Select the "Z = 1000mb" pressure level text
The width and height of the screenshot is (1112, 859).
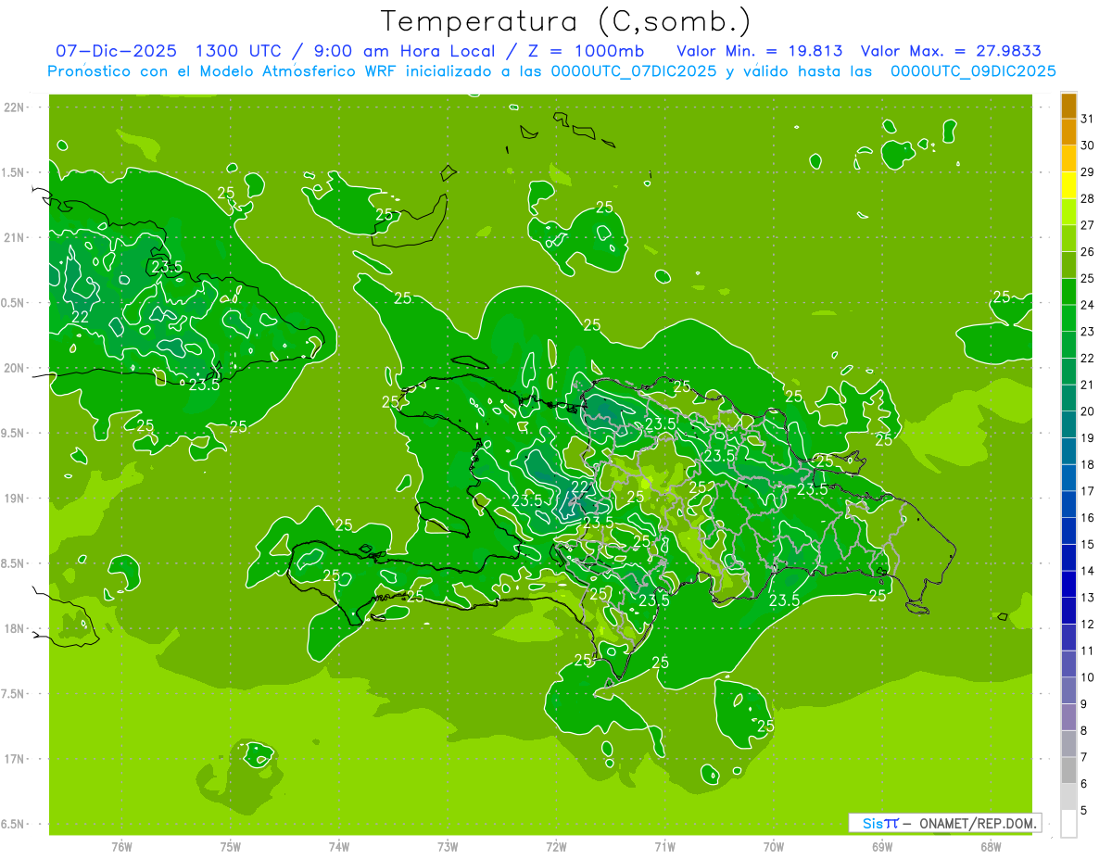[x=586, y=51]
